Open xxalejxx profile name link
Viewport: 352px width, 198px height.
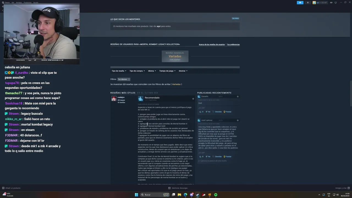(x=121, y=97)
